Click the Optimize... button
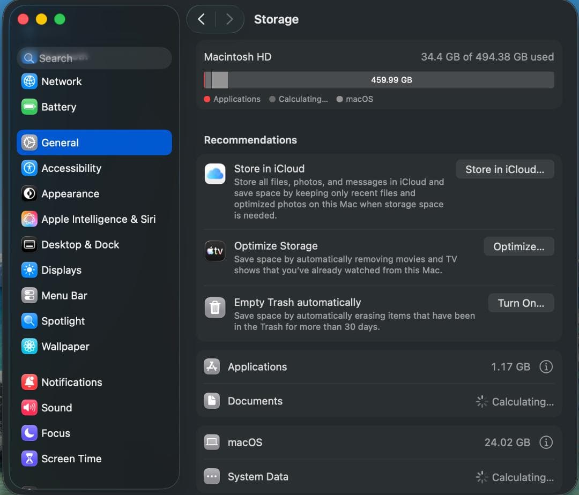The image size is (579, 495). click(x=519, y=246)
